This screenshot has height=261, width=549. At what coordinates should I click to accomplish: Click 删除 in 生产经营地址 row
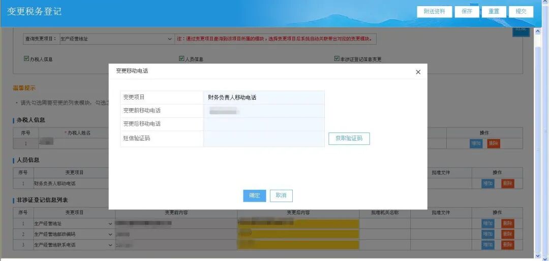pyautogui.click(x=508, y=223)
